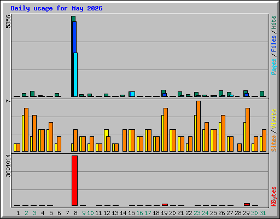
Task: Click the small red KBytes bar on day 19
Action: (x=165, y=205)
